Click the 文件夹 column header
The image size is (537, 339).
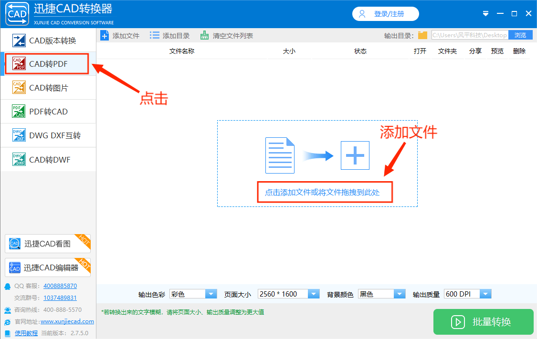448,51
